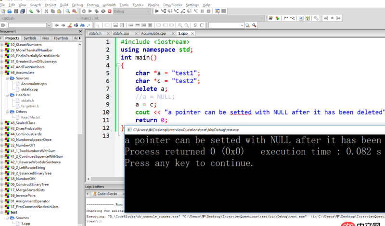
Task: Collapse the code fold marker at line 4
Action: (x=118, y=65)
